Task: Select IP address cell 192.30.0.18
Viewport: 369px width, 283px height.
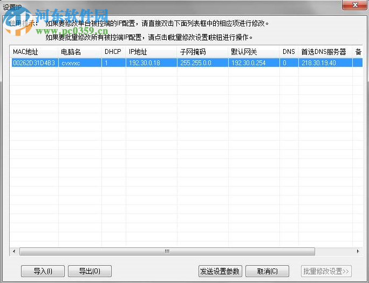Action: tap(151, 63)
